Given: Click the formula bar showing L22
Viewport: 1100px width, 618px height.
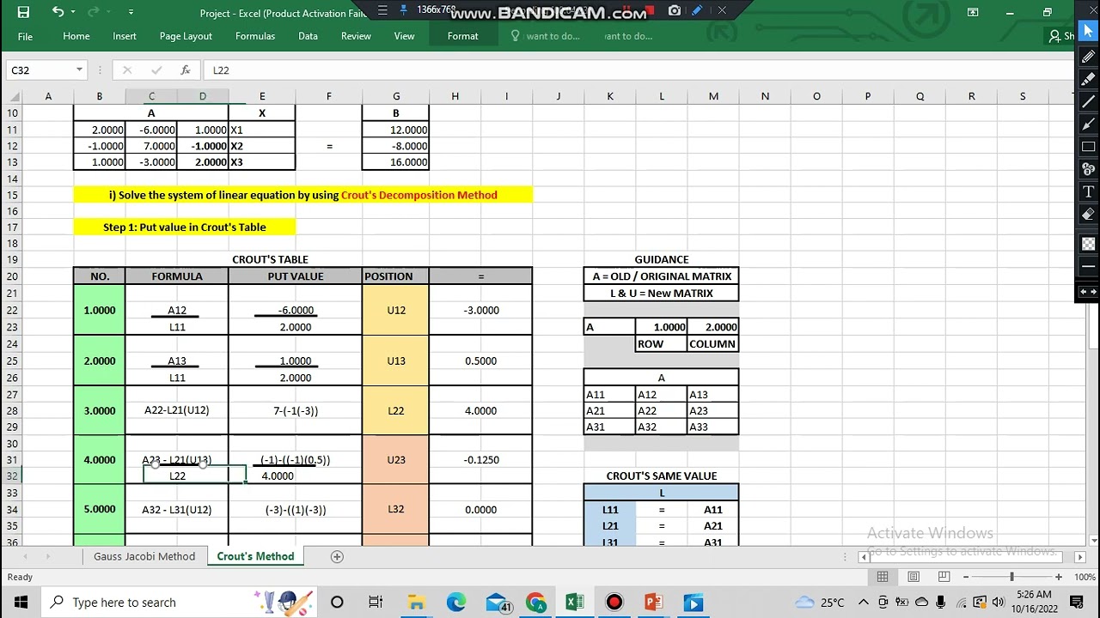Looking at the screenshot, I should pos(636,70).
